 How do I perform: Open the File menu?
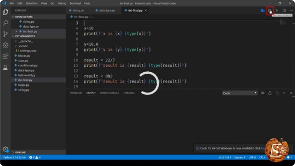[x=12, y=3]
